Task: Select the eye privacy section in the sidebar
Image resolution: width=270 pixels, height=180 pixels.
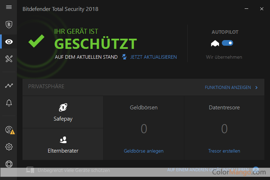Action: click(9, 42)
